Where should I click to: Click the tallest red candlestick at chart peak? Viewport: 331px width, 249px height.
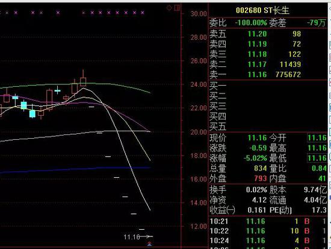point(83,78)
